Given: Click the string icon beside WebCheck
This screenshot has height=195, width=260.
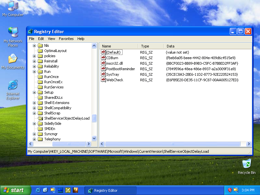Looking at the screenshot, I should [x=103, y=80].
